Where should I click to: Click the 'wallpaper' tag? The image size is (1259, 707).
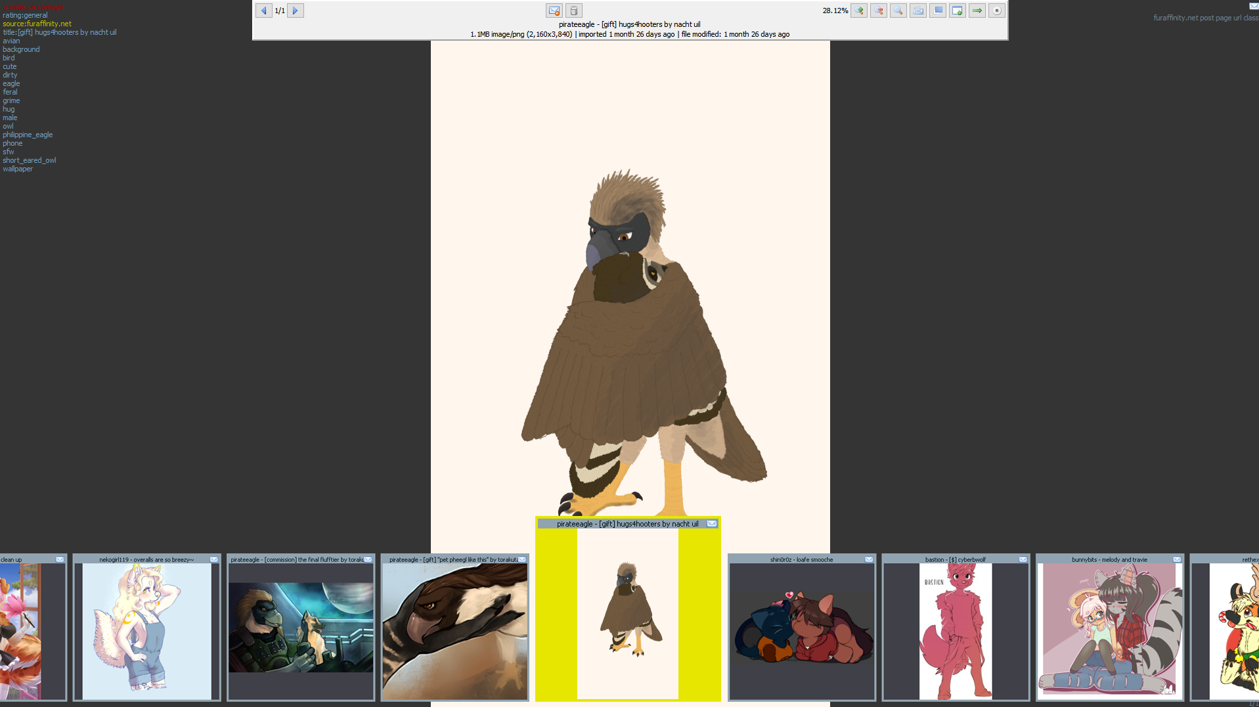click(x=18, y=169)
